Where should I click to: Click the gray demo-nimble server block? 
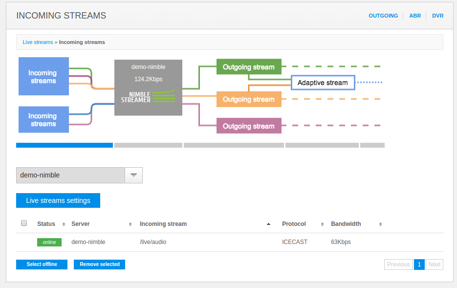click(x=149, y=88)
